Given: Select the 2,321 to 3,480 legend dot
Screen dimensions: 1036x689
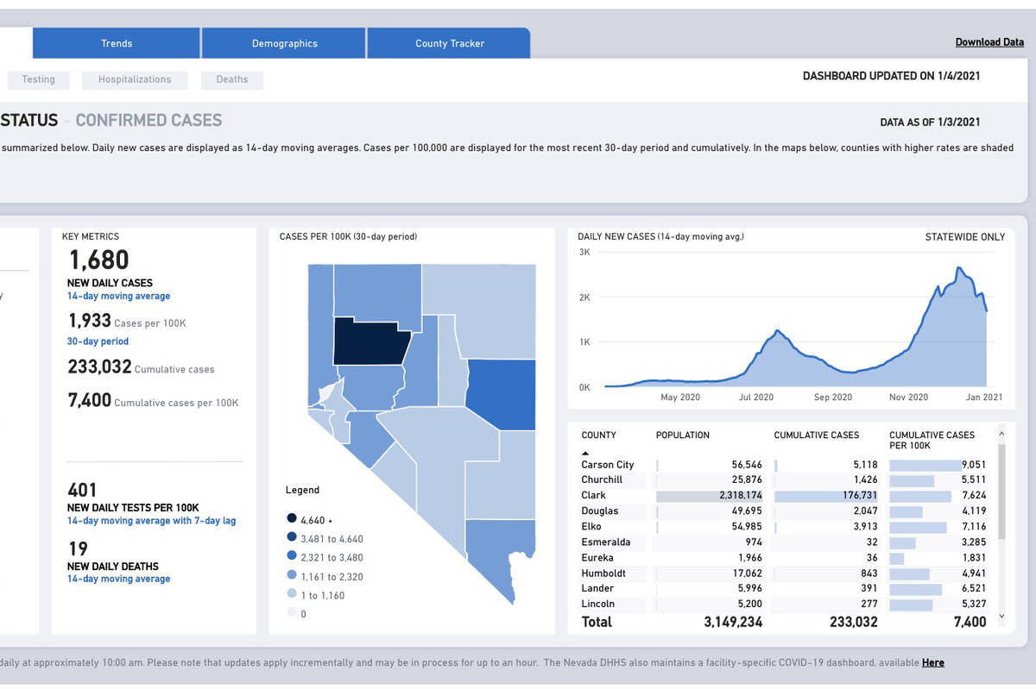Looking at the screenshot, I should 291,557.
